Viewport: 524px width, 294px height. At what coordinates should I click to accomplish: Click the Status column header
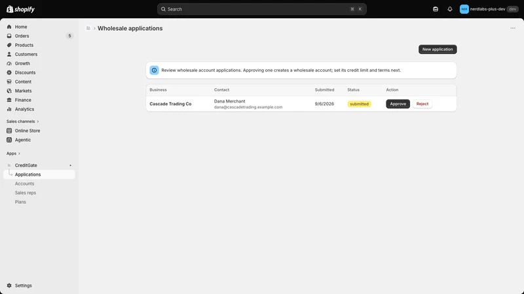tap(353, 90)
